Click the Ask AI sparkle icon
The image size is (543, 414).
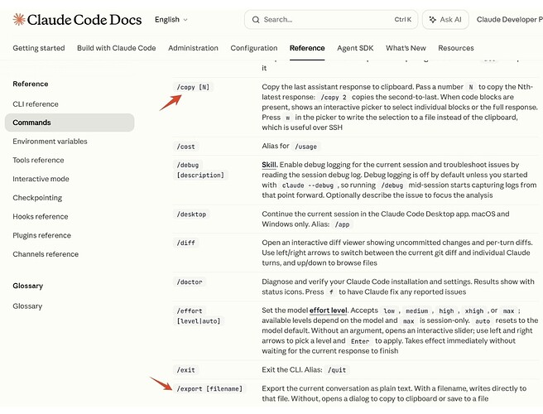433,20
